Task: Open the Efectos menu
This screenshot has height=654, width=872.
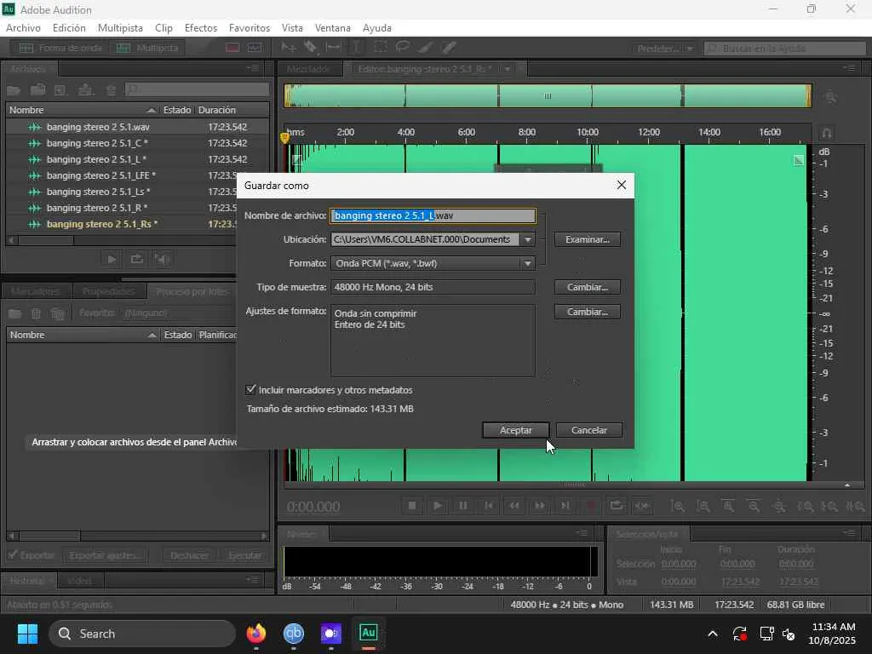Action: (201, 28)
